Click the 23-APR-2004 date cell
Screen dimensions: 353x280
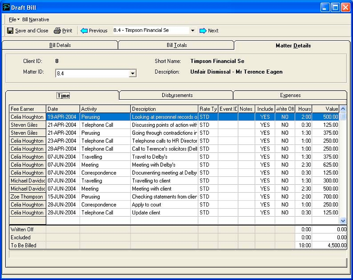[x=63, y=141]
